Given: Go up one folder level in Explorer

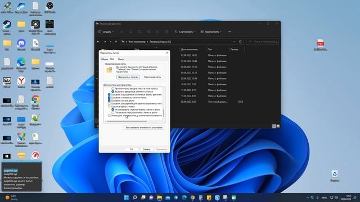Looking at the screenshot, I should point(116,42).
